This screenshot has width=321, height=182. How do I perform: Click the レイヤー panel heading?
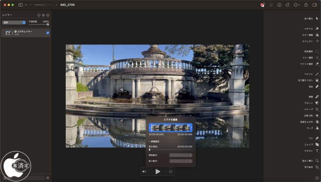pos(7,15)
